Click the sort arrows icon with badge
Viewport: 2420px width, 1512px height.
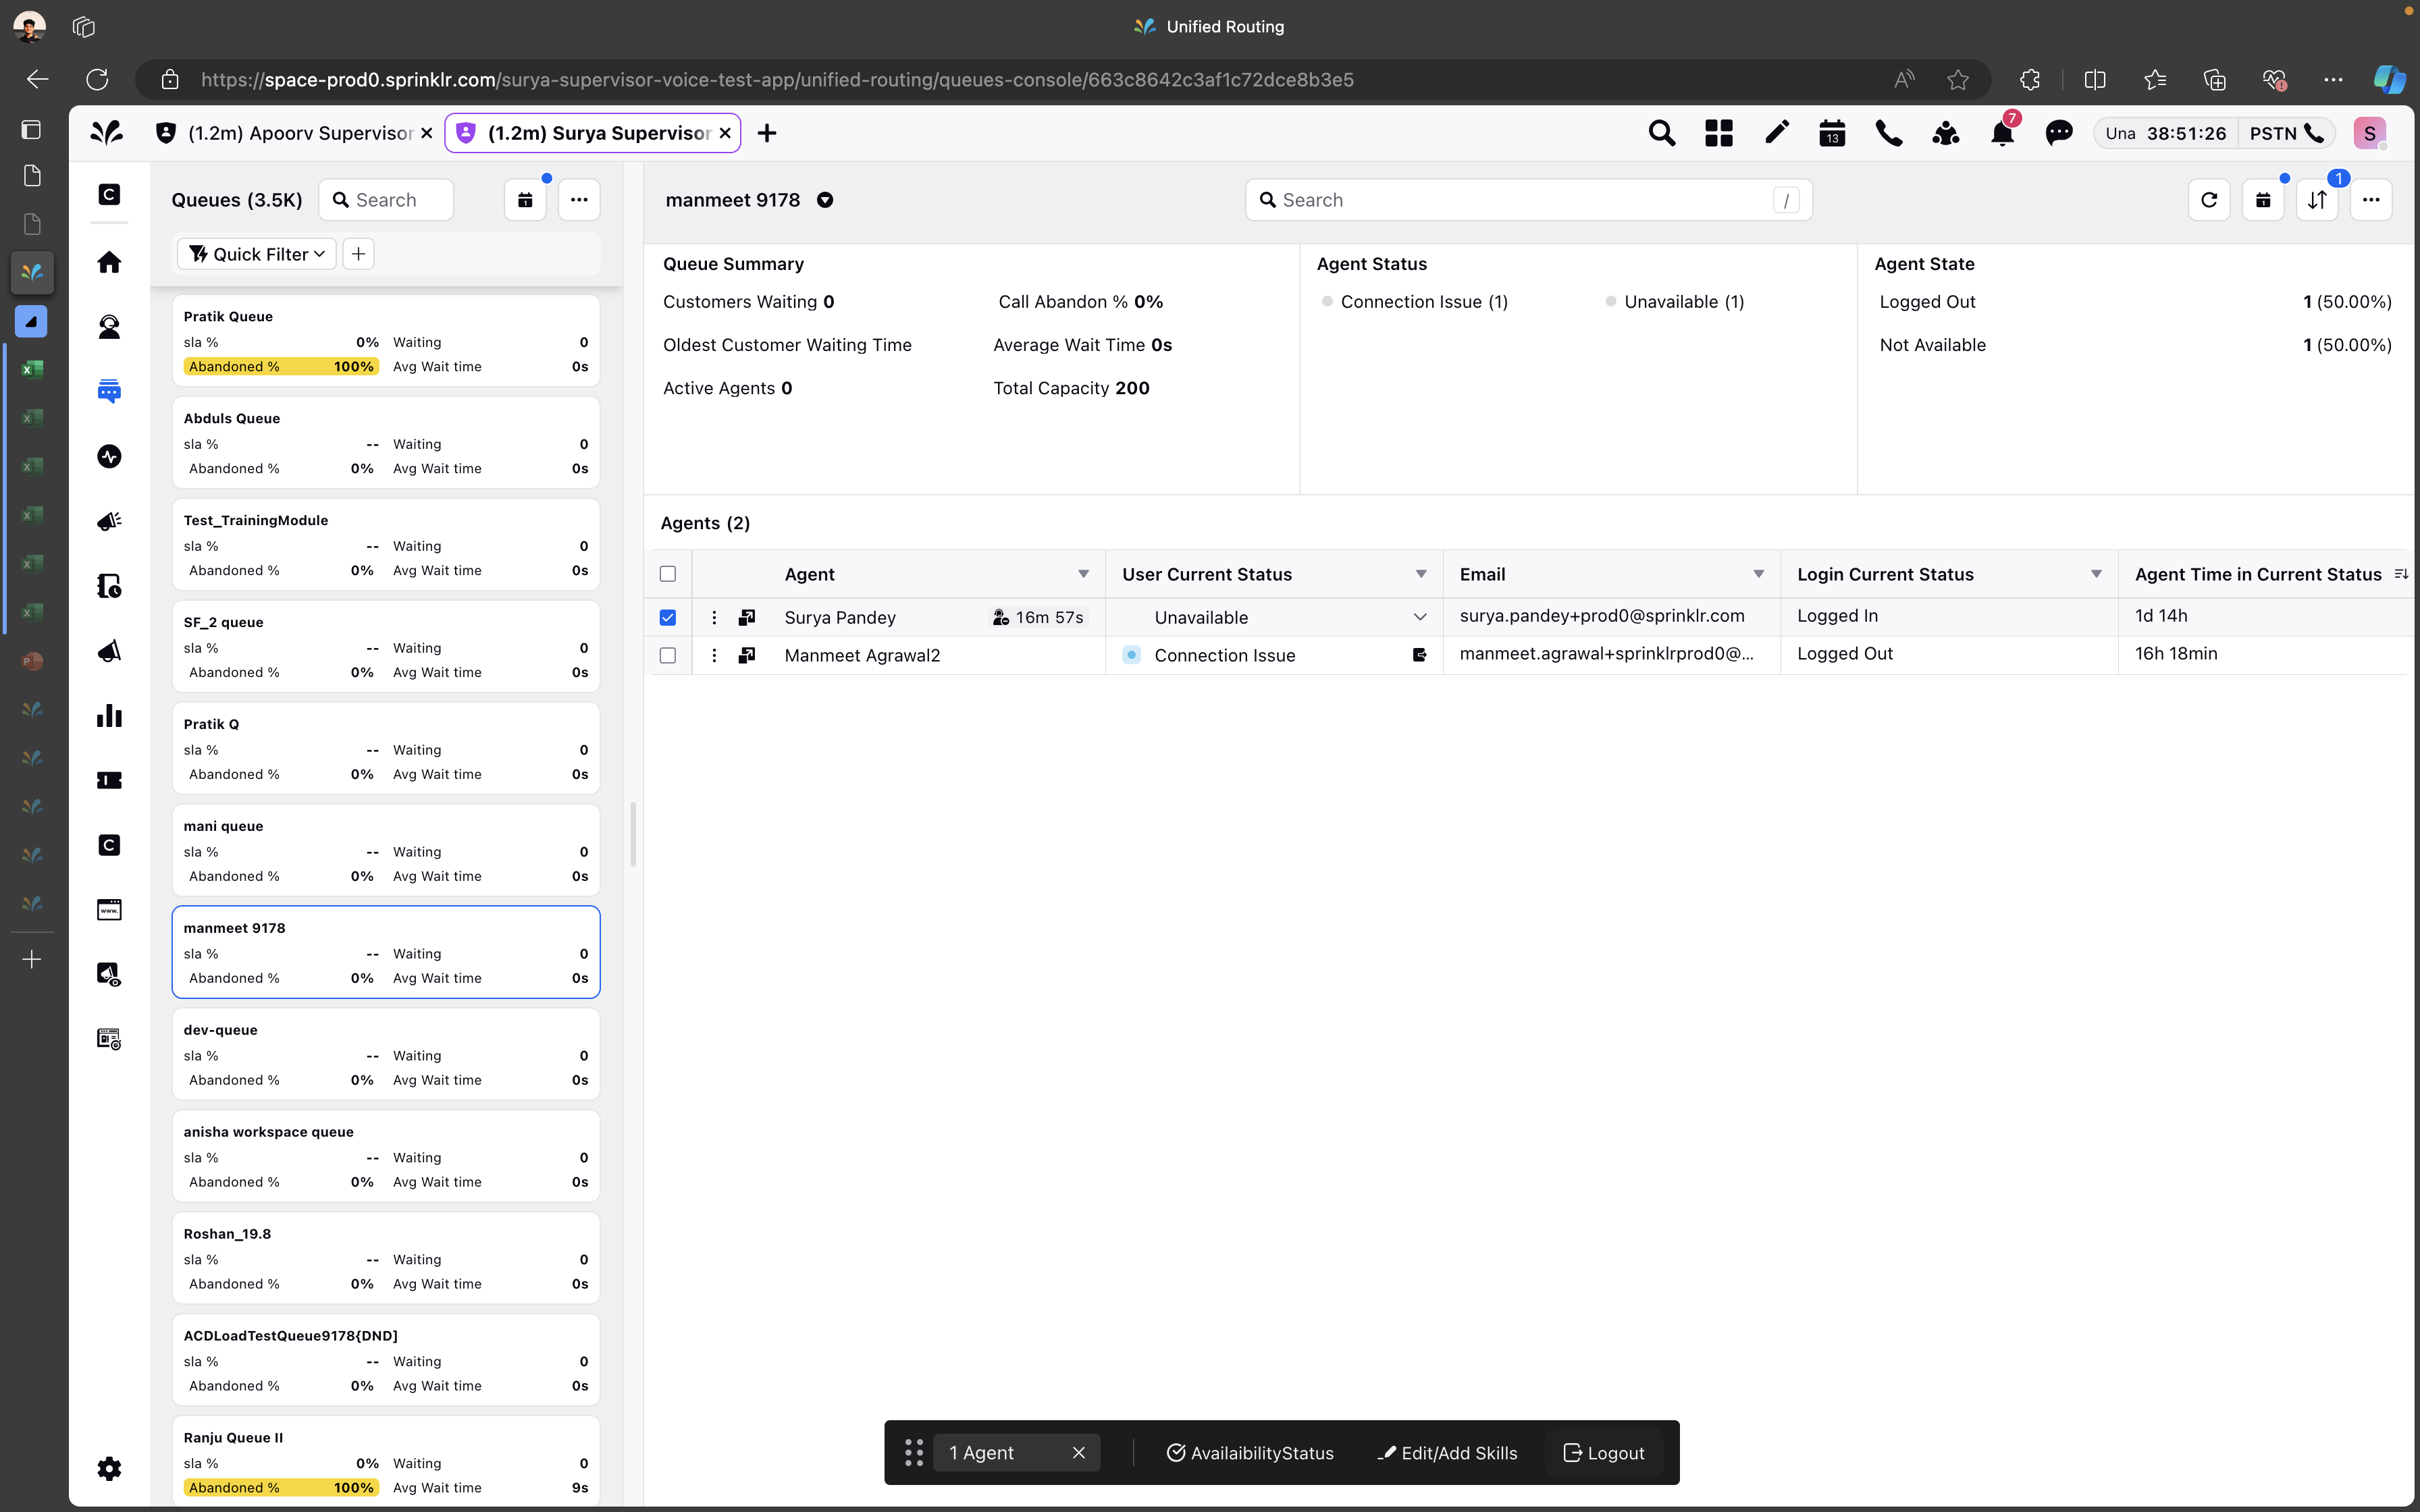(x=2317, y=200)
